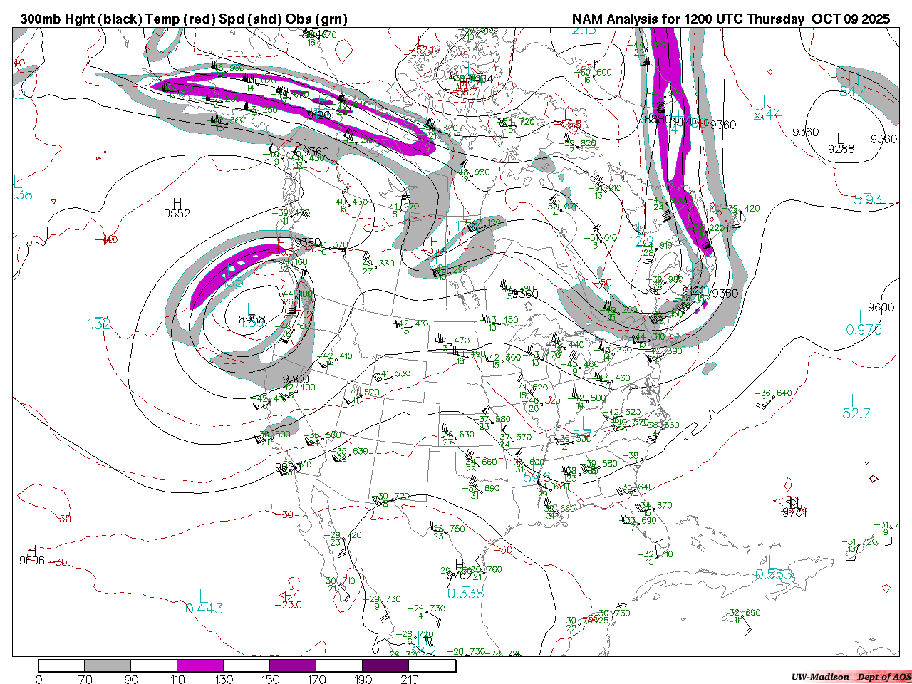Image resolution: width=912 pixels, height=684 pixels.
Task: Click the red "-23.0" temperature label
Action: point(289,605)
